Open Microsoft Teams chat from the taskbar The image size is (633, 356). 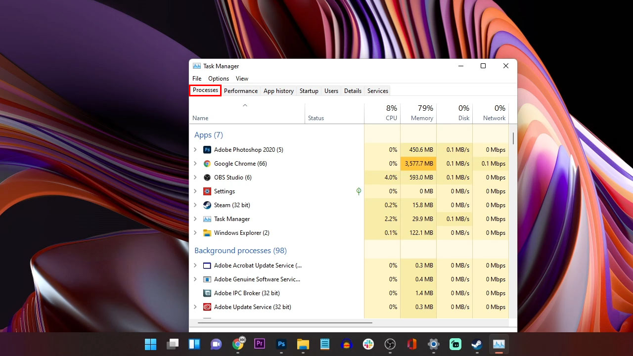216,344
